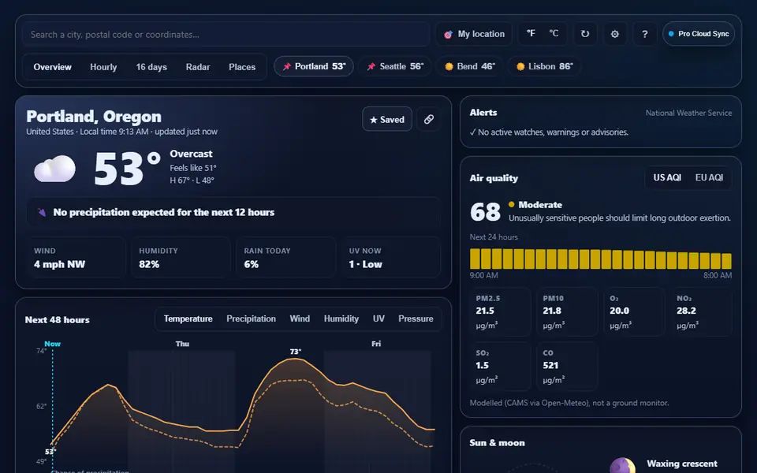757x473 pixels.
Task: Select Bend 46° location chip
Action: (x=469, y=66)
